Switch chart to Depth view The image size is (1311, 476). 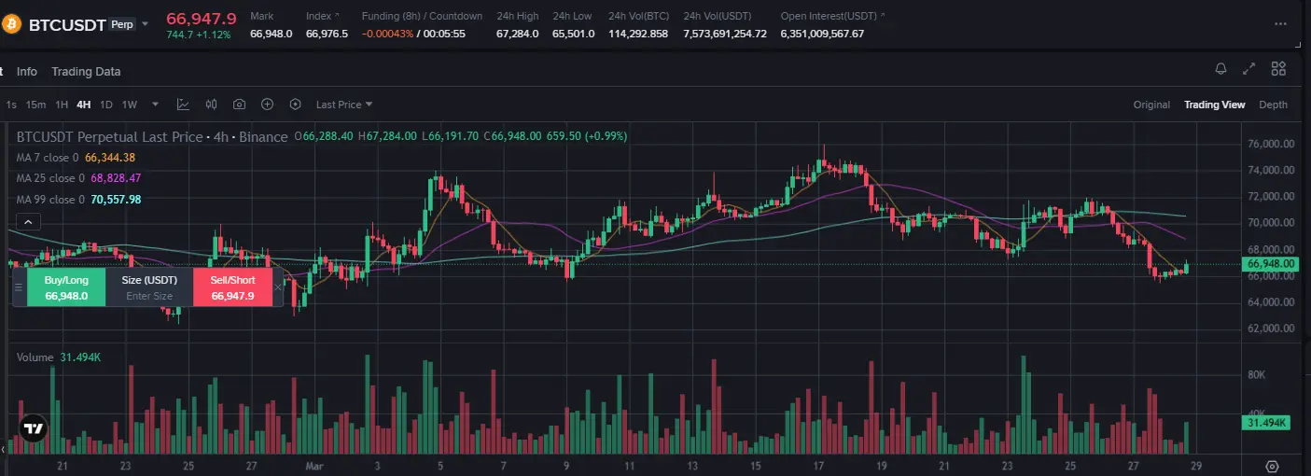[x=1273, y=105]
